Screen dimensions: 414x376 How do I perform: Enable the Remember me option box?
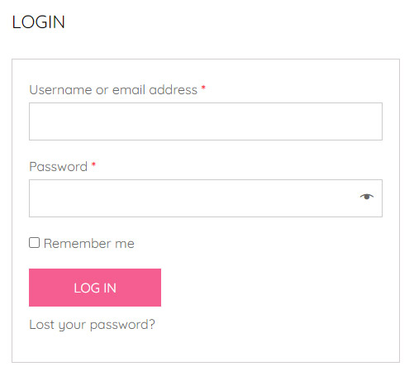35,243
